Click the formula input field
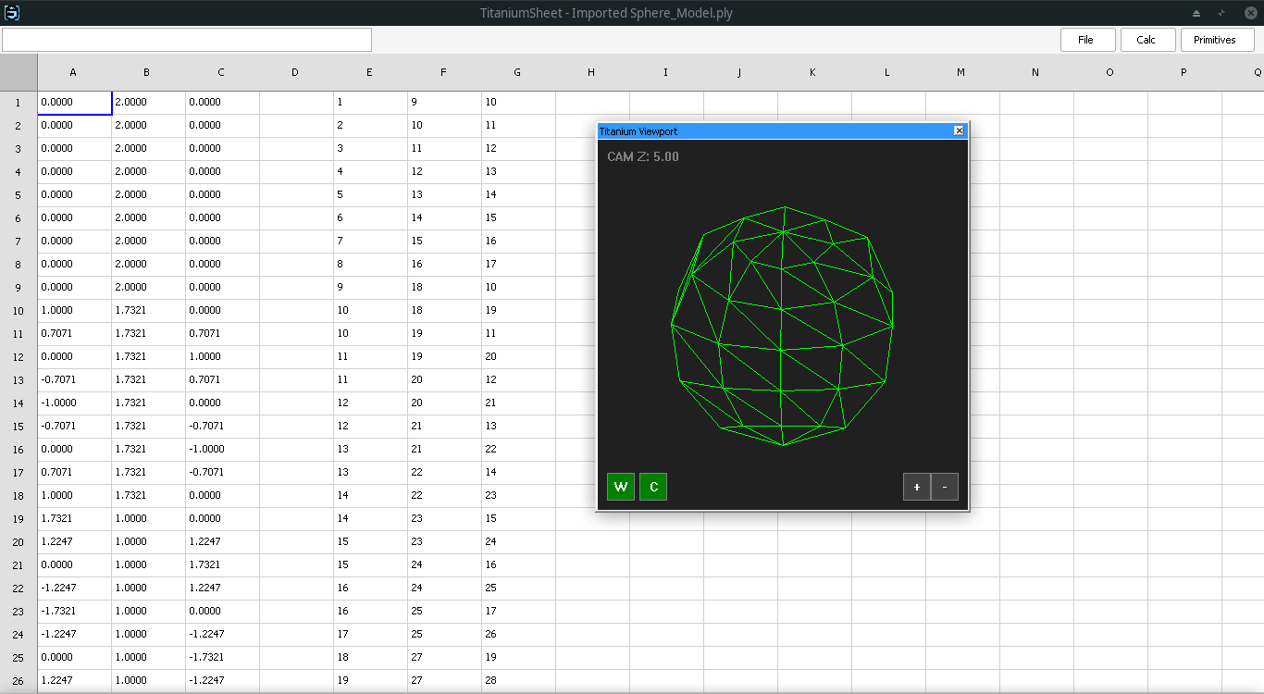Image resolution: width=1264 pixels, height=694 pixels. [187, 40]
